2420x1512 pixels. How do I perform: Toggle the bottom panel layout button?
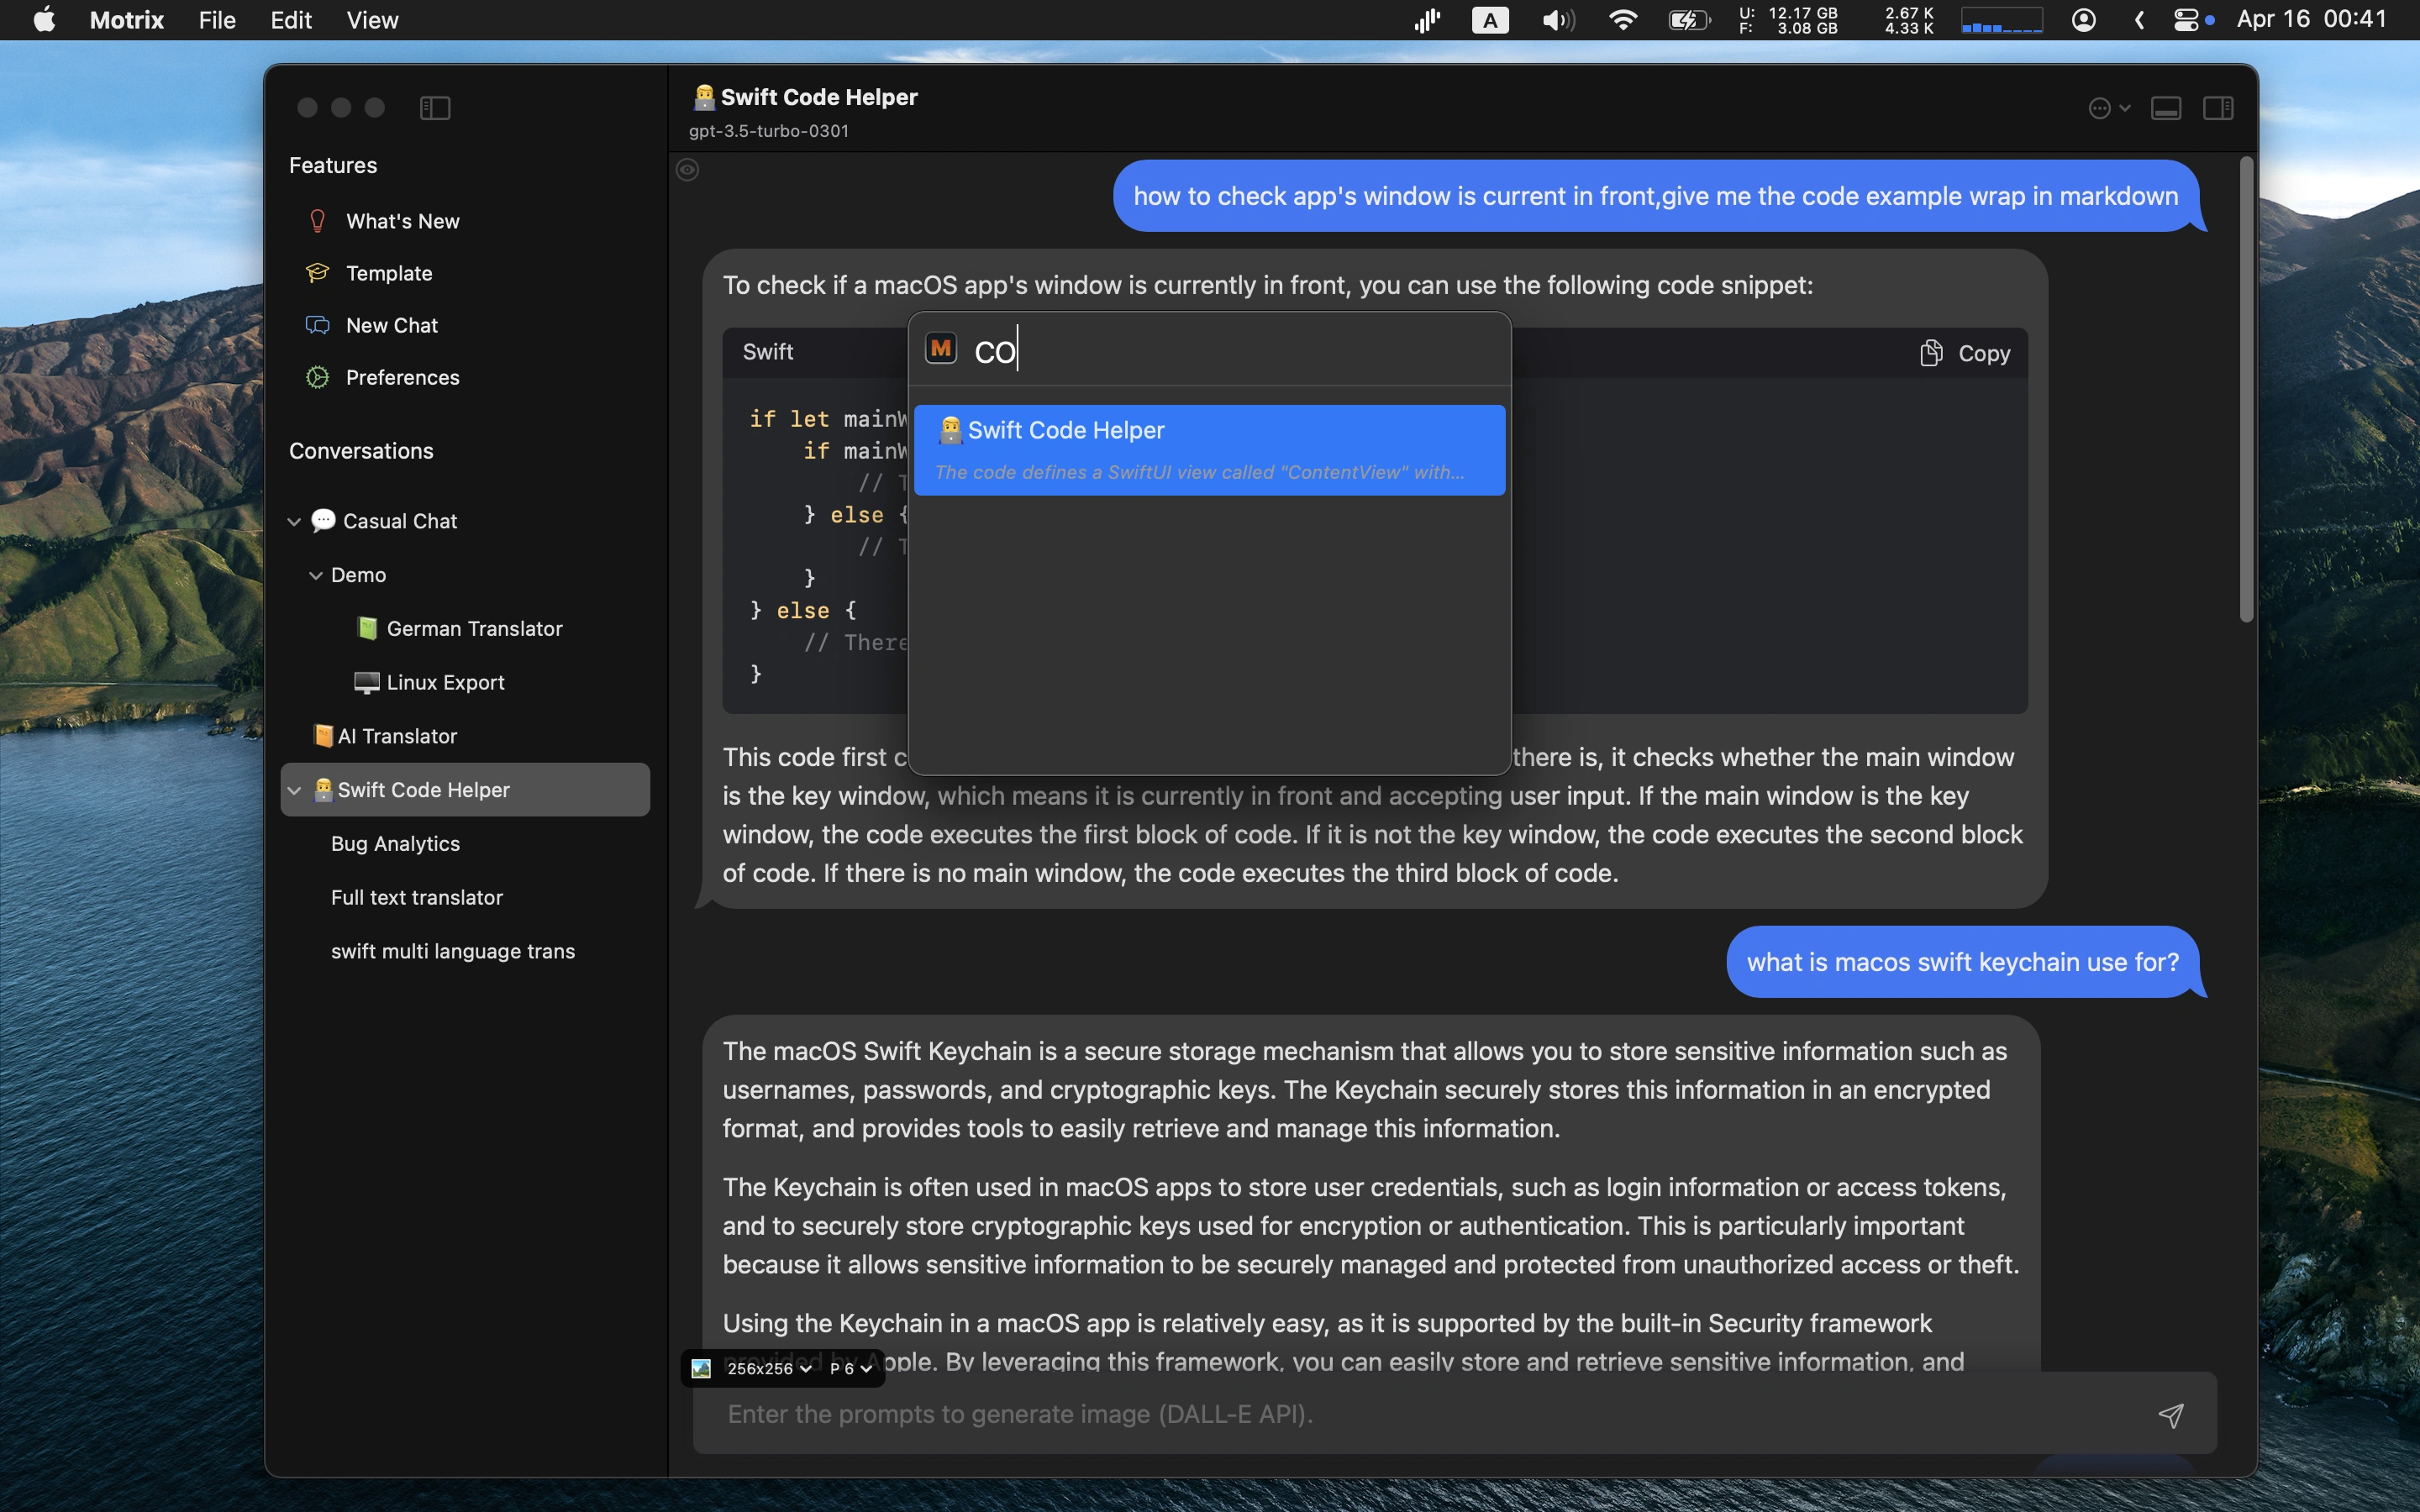coord(2166,108)
